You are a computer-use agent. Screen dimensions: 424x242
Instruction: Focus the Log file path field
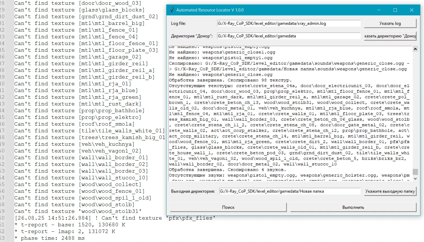coord(289,24)
